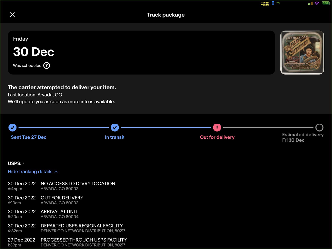Click the 'Out for delivery' red status label

217,137
